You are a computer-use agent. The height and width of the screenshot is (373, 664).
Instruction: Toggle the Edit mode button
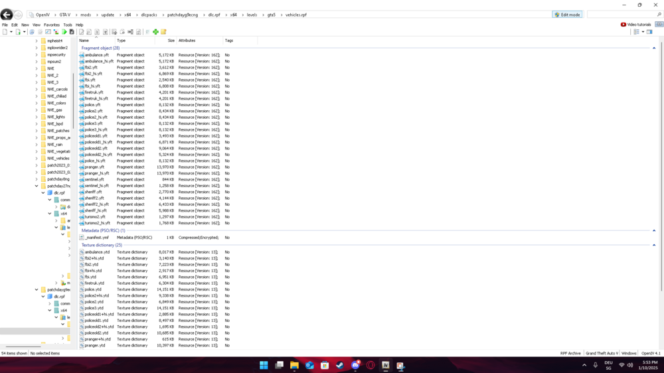click(567, 15)
